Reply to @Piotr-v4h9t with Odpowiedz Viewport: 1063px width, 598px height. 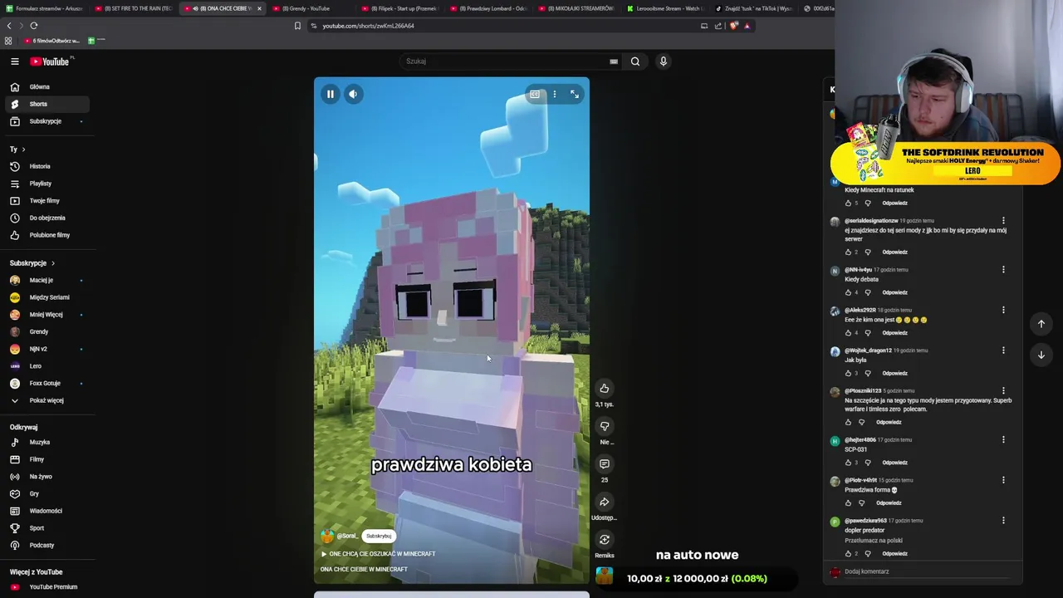coord(889,503)
